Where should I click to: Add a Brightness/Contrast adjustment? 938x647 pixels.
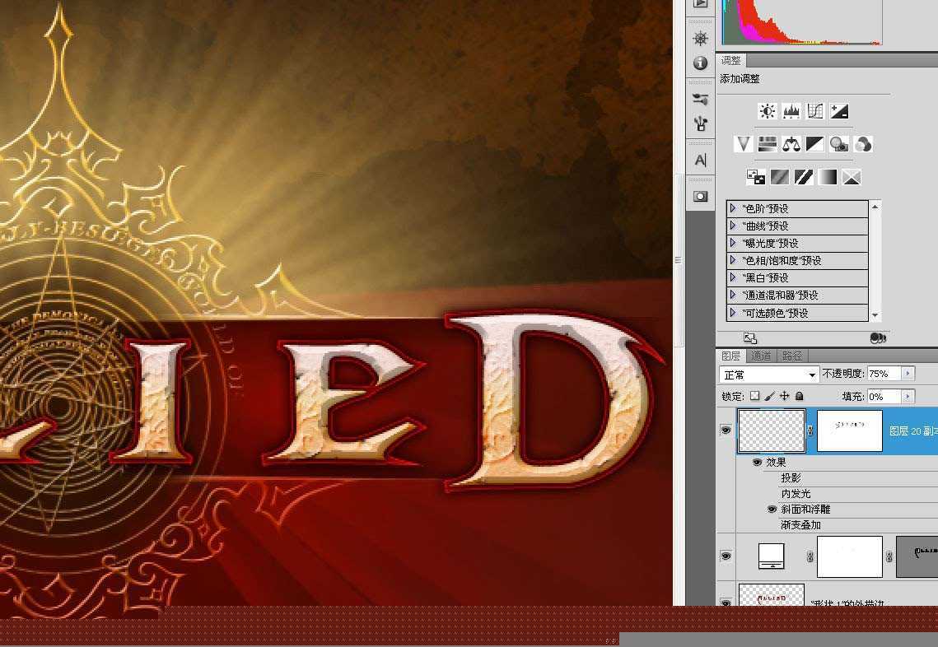tap(768, 111)
